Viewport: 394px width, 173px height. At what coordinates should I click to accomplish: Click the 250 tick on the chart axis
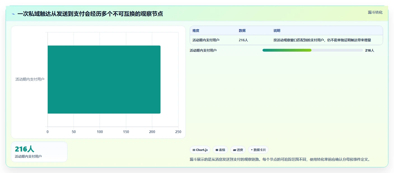pyautogui.click(x=178, y=132)
